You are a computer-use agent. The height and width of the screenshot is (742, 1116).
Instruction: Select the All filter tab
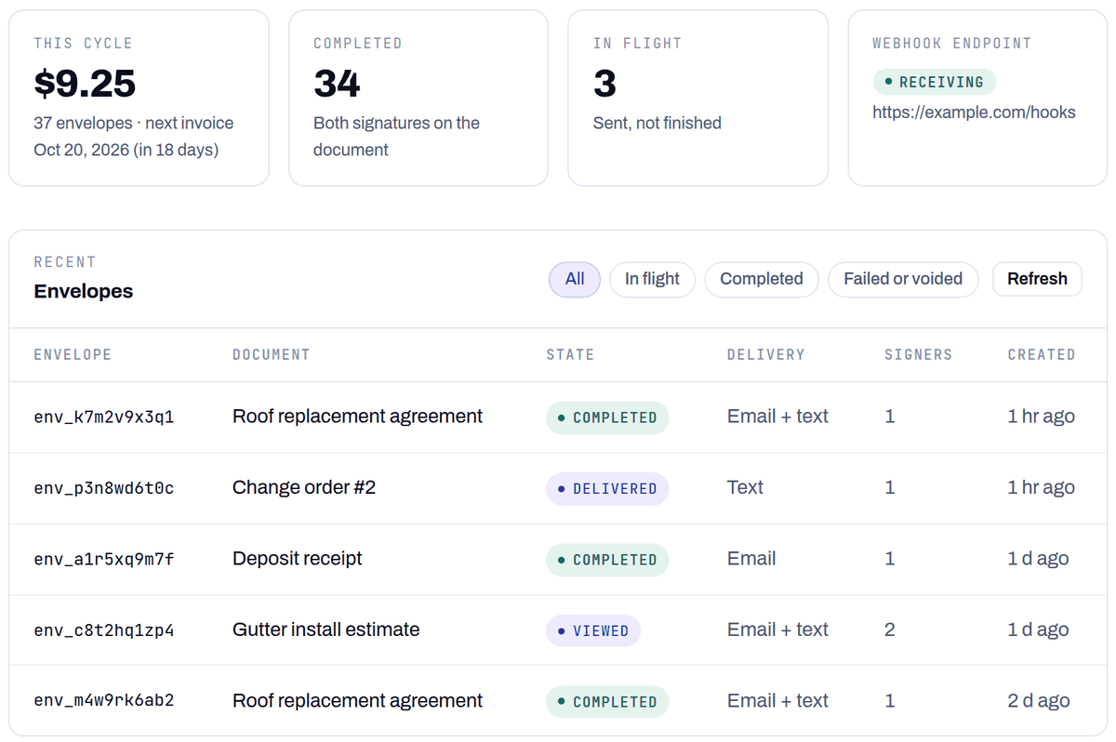pos(575,279)
